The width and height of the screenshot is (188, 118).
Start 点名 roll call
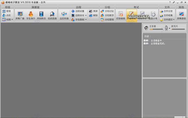[x=7, y=15]
